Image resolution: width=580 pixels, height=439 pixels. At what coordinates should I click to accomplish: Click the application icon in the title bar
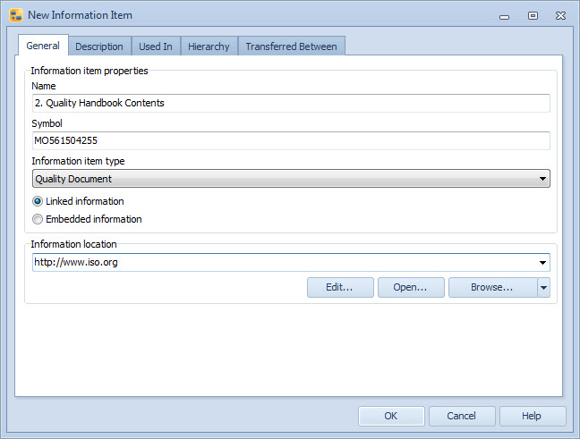point(15,15)
